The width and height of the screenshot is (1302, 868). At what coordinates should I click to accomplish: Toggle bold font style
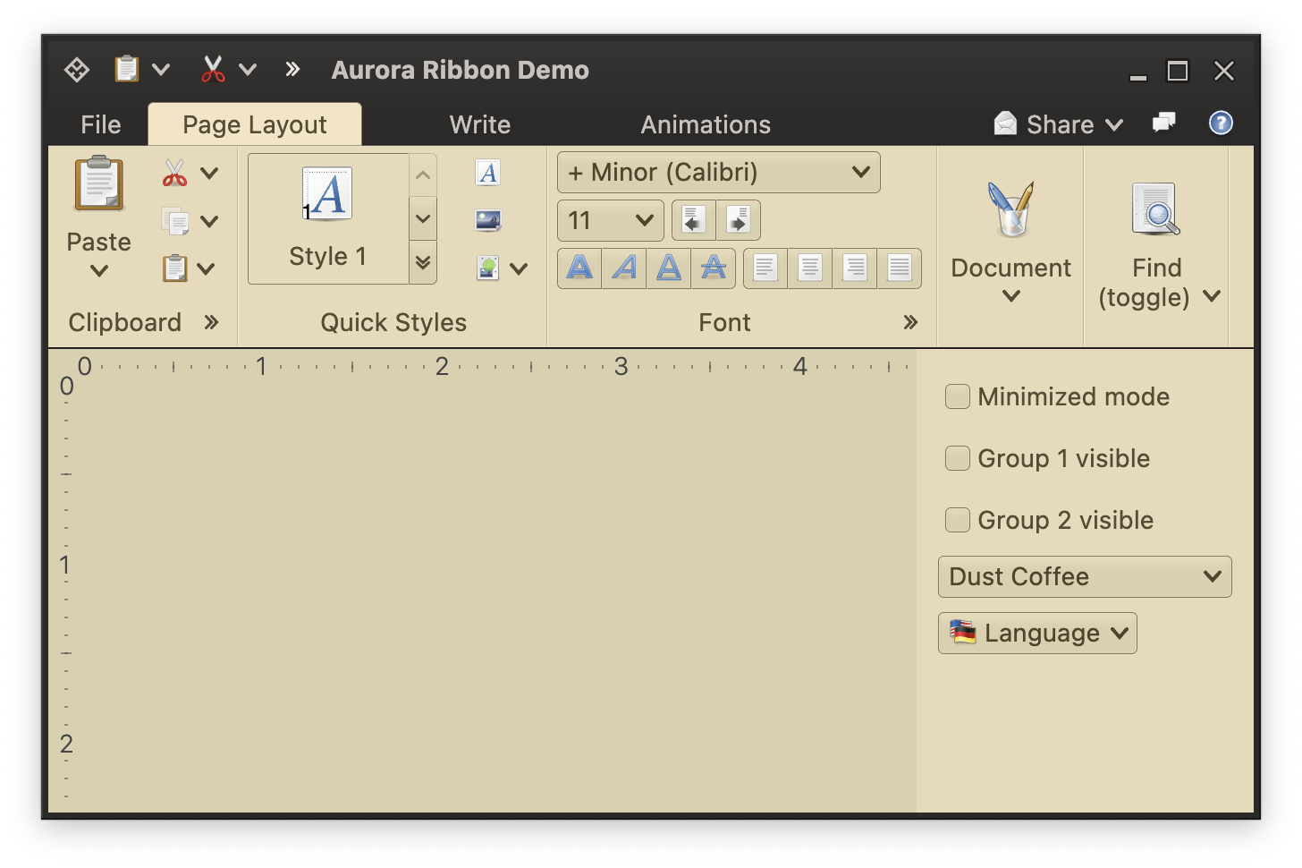580,268
